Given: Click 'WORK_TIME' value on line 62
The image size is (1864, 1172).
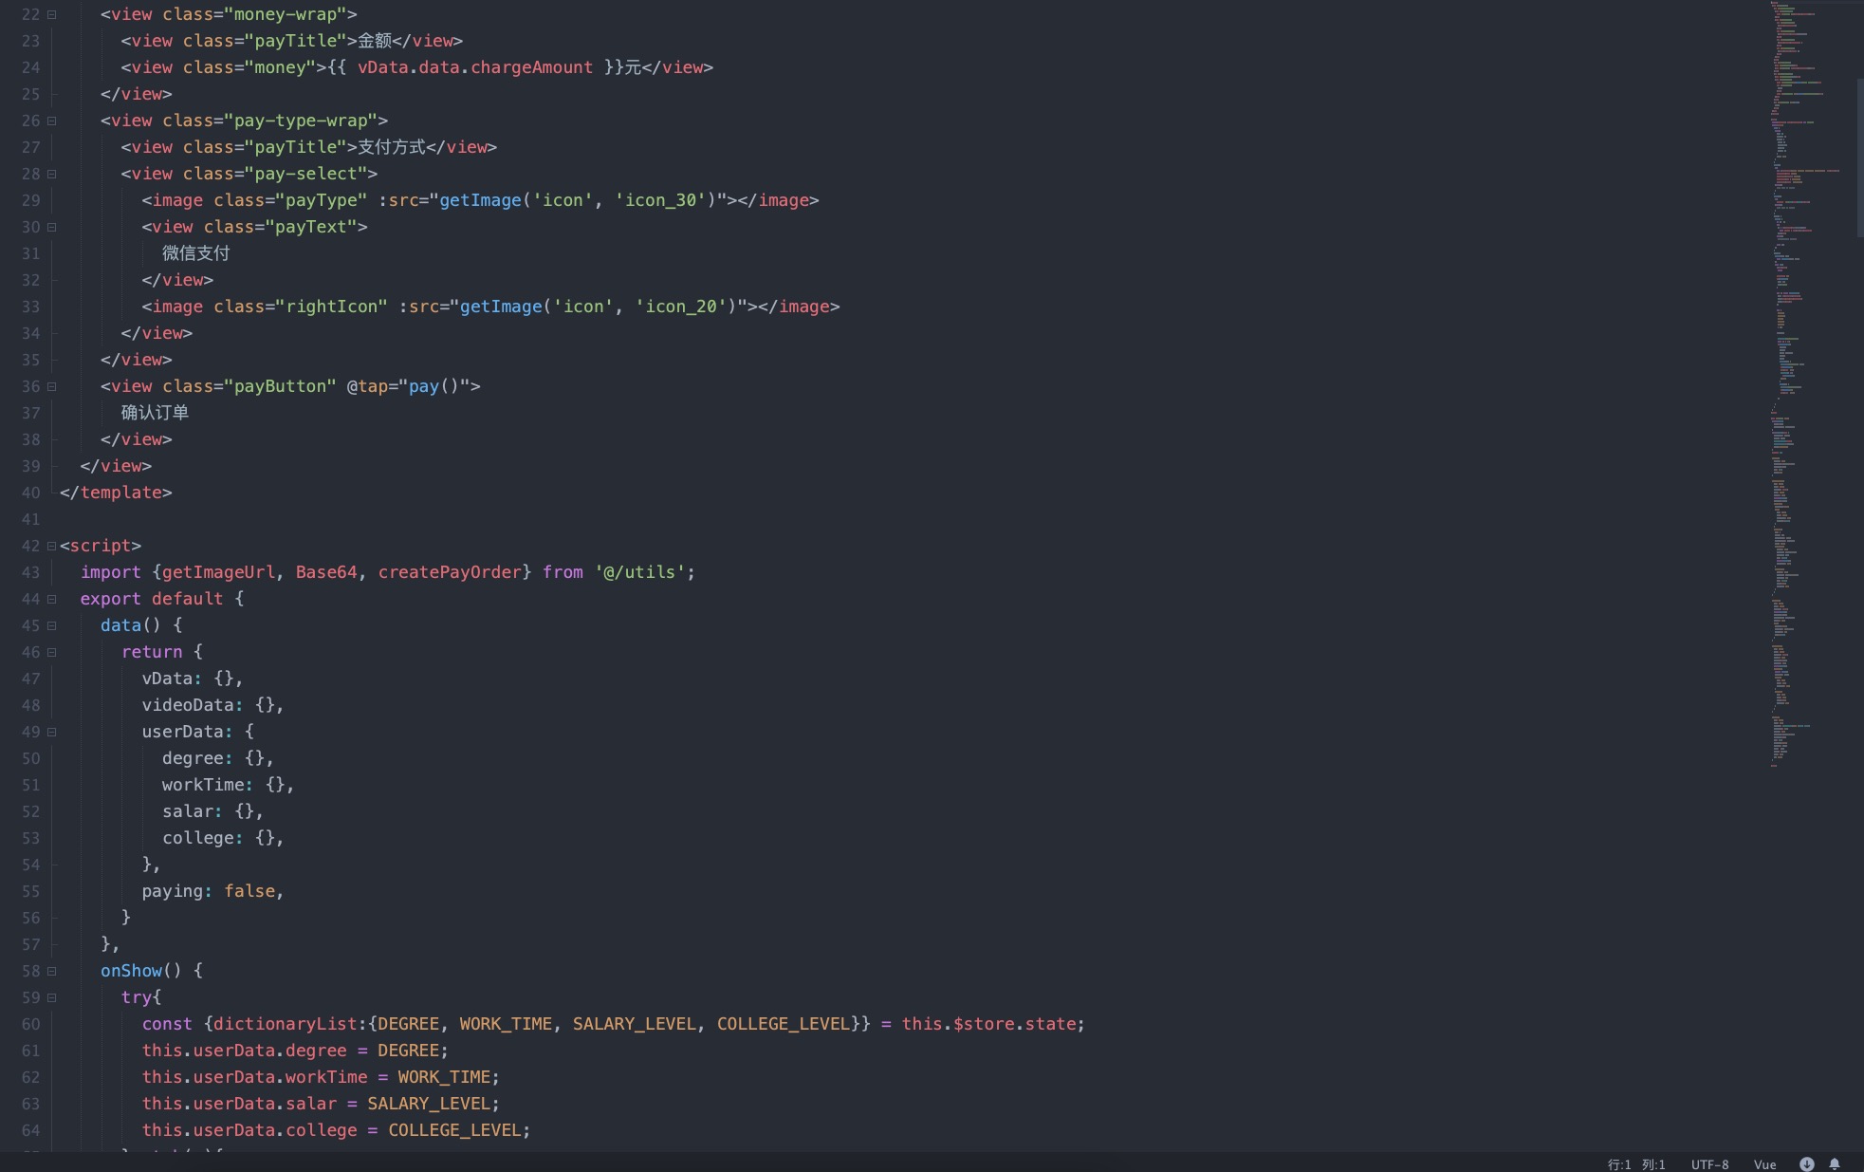Looking at the screenshot, I should pyautogui.click(x=444, y=1077).
